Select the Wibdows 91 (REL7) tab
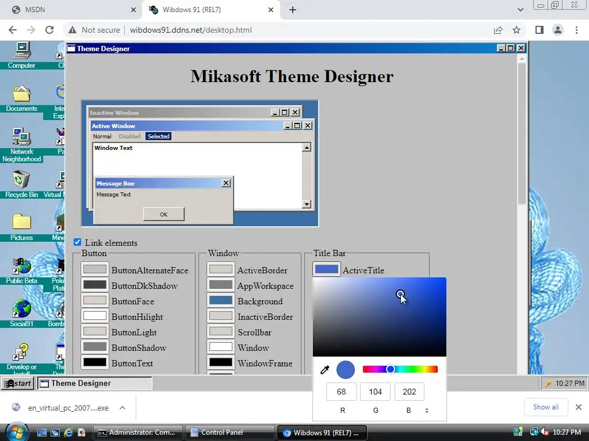Screen dimensions: 589x441 tap(211, 10)
